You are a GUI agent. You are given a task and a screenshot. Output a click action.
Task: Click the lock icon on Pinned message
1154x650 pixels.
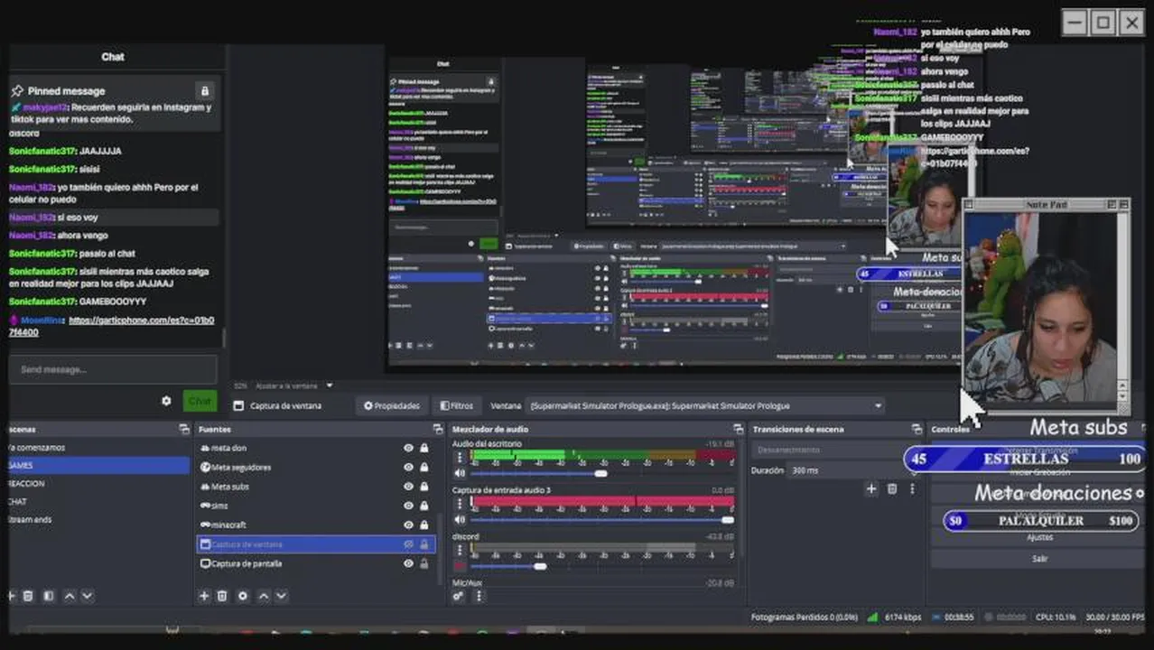coord(205,91)
